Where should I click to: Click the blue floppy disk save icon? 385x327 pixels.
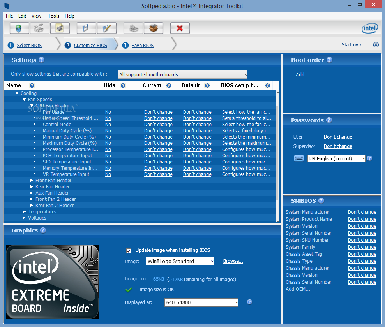86,28
